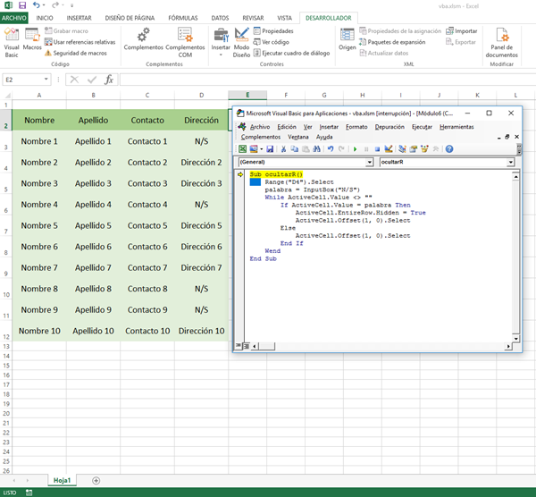Expand the Insertar controls dropdown

[x=220, y=55]
